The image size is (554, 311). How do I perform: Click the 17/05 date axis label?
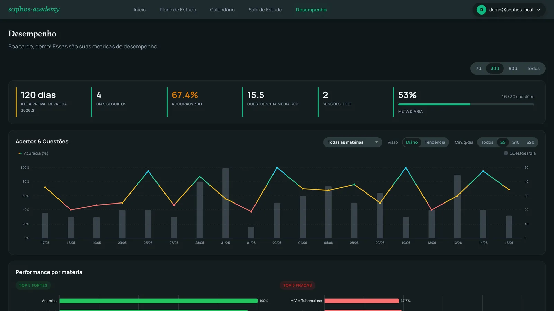click(45, 243)
